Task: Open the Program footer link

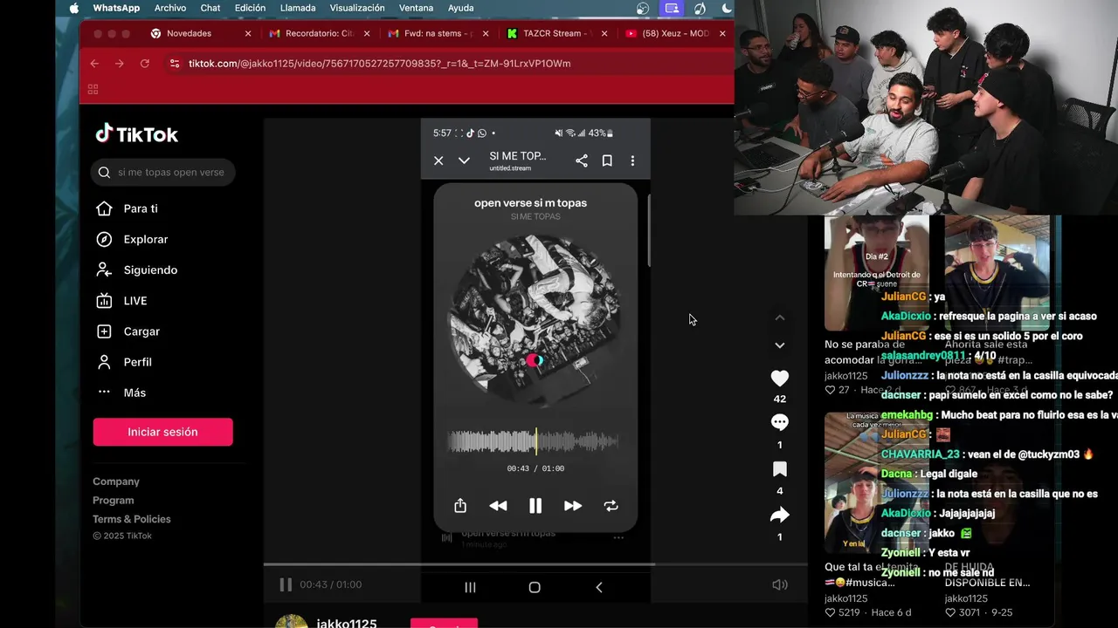Action: tap(114, 501)
